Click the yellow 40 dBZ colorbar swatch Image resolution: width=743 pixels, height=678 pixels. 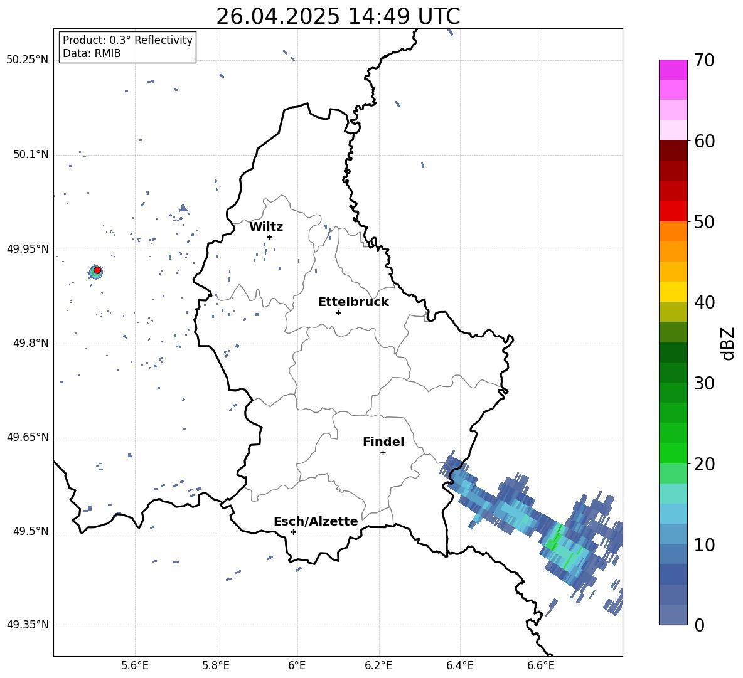coord(673,292)
